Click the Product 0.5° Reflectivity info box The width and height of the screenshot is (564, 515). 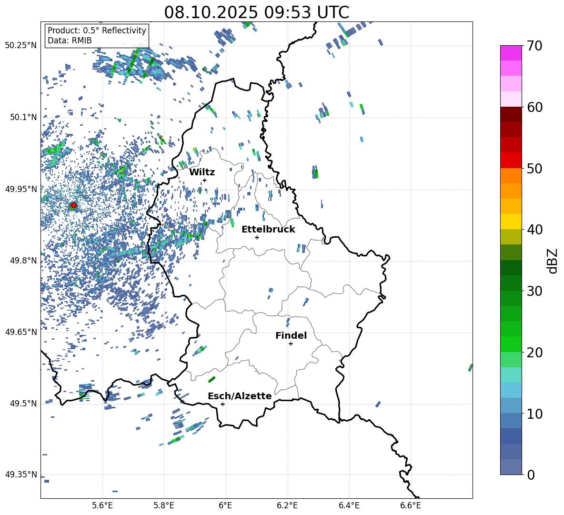click(97, 36)
